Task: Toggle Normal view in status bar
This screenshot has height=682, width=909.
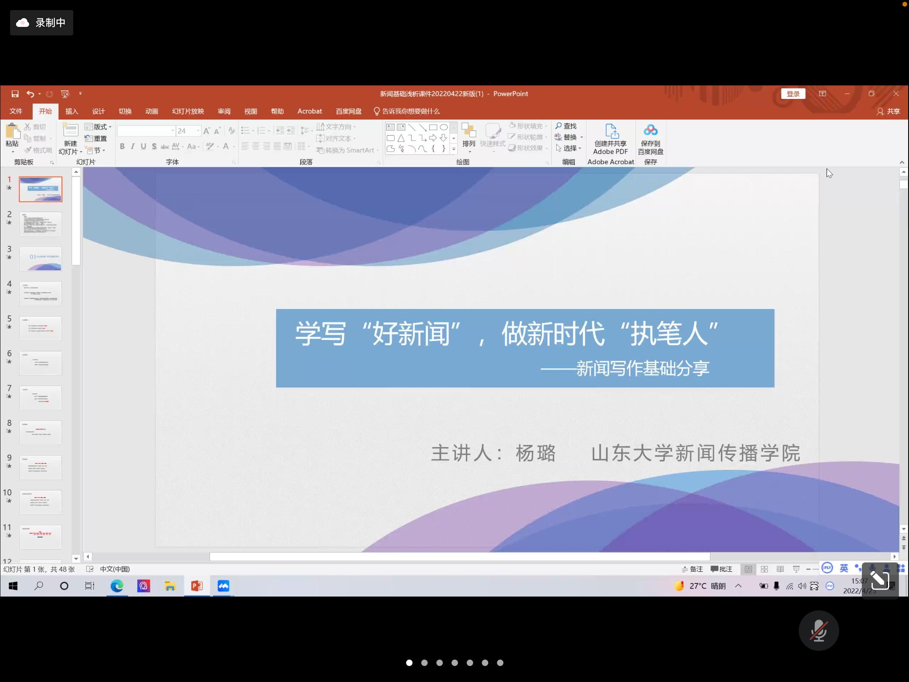Action: tap(748, 569)
